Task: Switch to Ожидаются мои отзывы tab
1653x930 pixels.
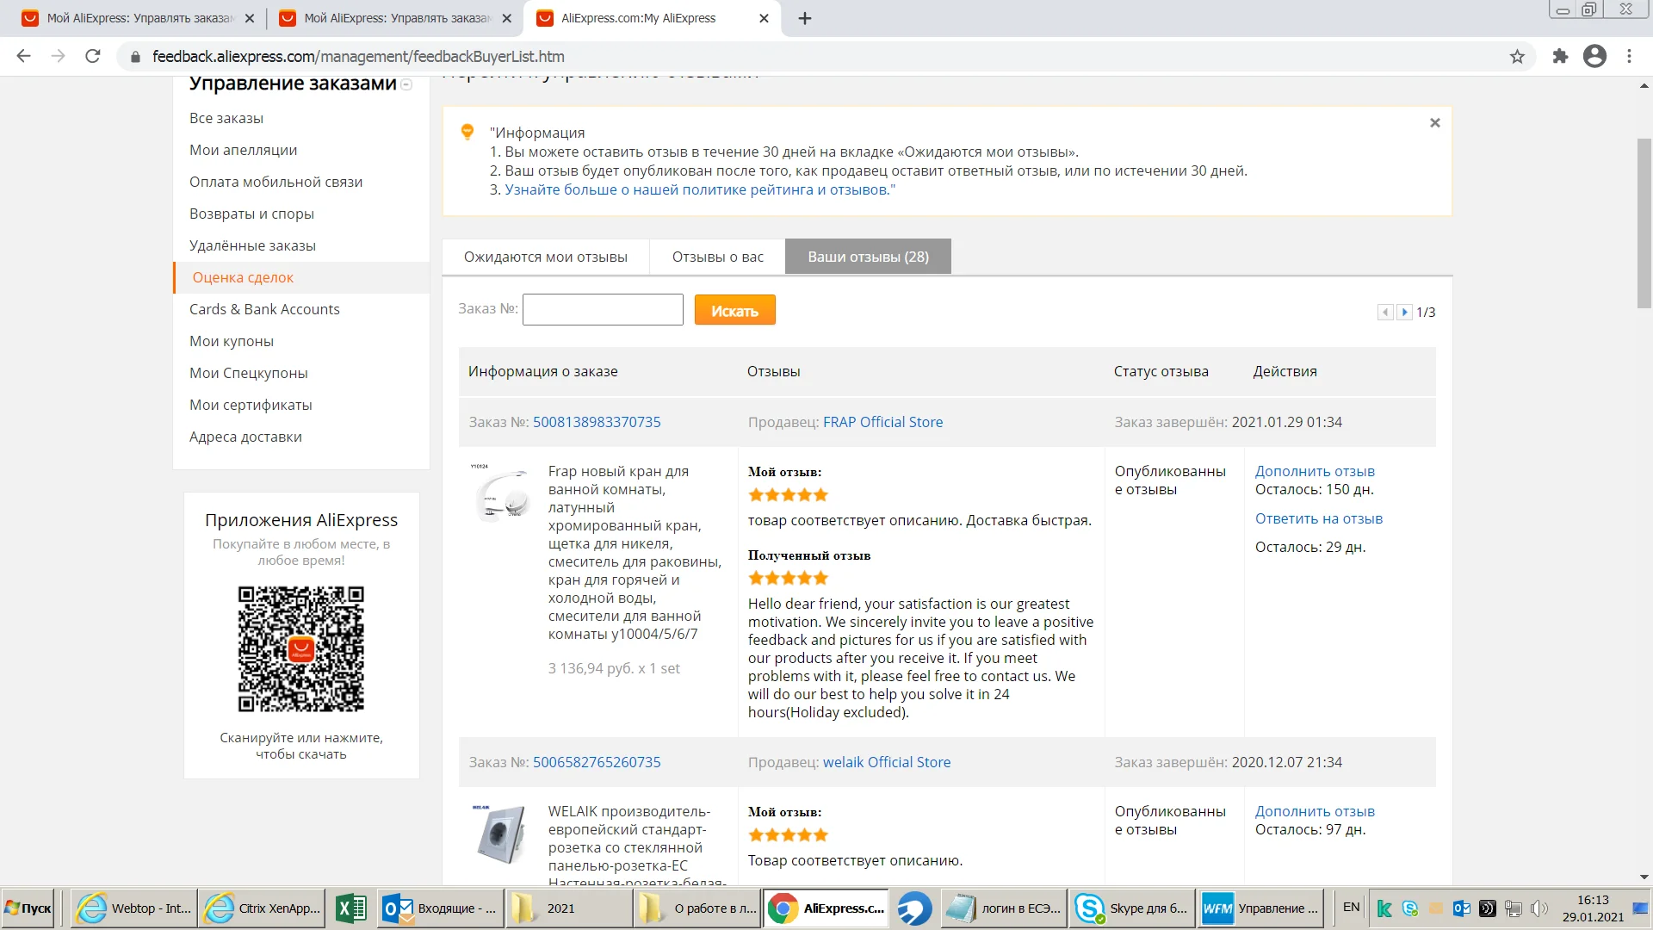Action: point(545,257)
